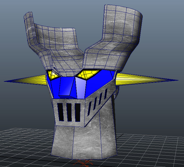The image size is (184, 167).
Task: Select the model's left yellow eye
Action: coord(53,75)
